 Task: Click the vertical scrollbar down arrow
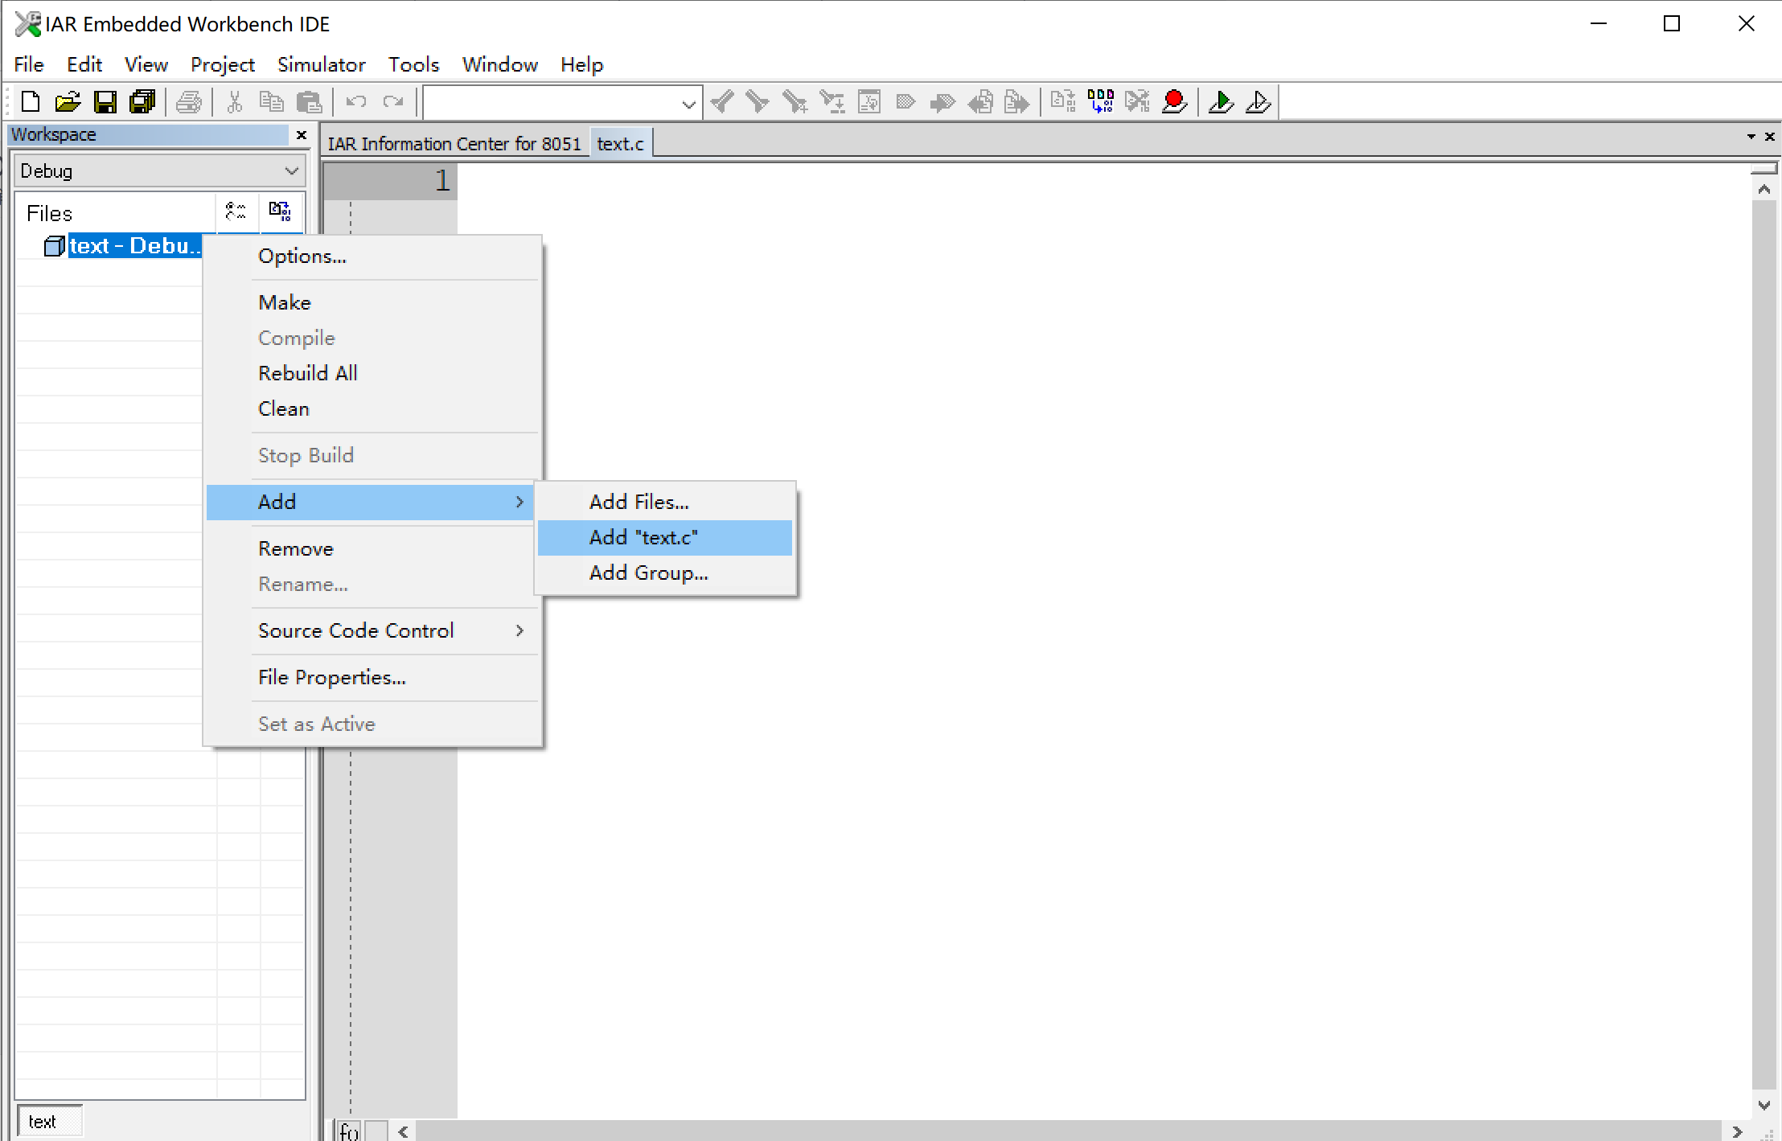tap(1764, 1105)
